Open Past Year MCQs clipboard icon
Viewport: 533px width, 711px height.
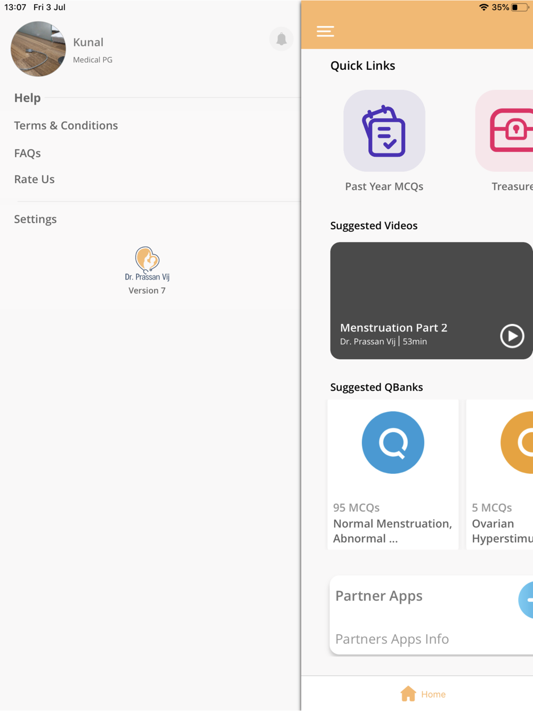pyautogui.click(x=384, y=131)
